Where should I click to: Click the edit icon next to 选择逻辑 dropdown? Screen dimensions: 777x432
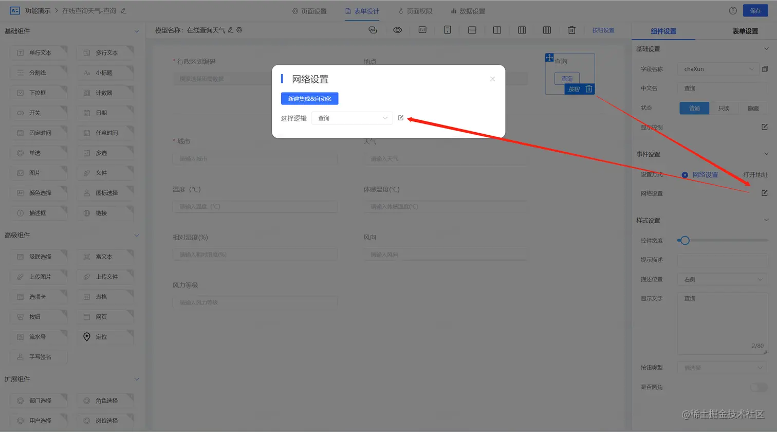click(x=401, y=118)
